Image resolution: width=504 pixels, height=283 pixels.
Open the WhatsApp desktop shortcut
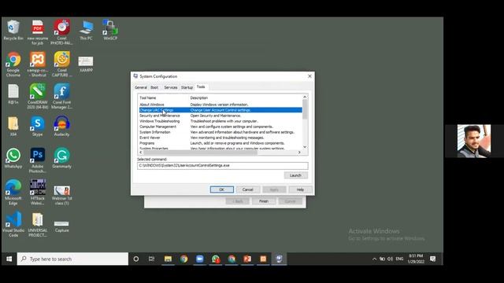(13, 158)
